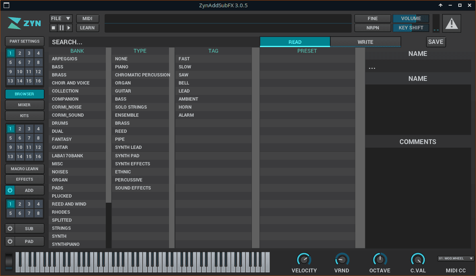Viewport: 476px width, 276px height.
Task: Enable the PAD synth power button
Action: [10, 241]
